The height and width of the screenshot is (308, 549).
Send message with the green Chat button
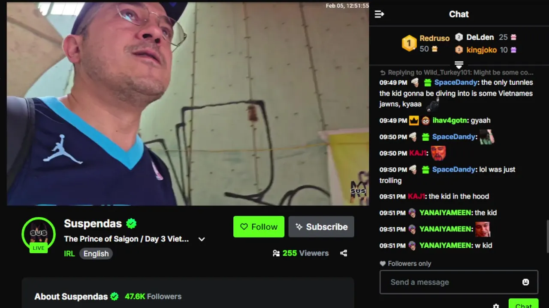523,304
